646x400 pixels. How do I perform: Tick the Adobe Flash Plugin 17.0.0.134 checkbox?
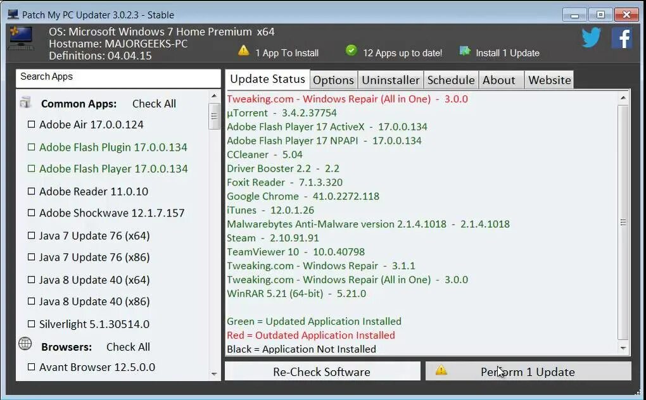pyautogui.click(x=31, y=147)
